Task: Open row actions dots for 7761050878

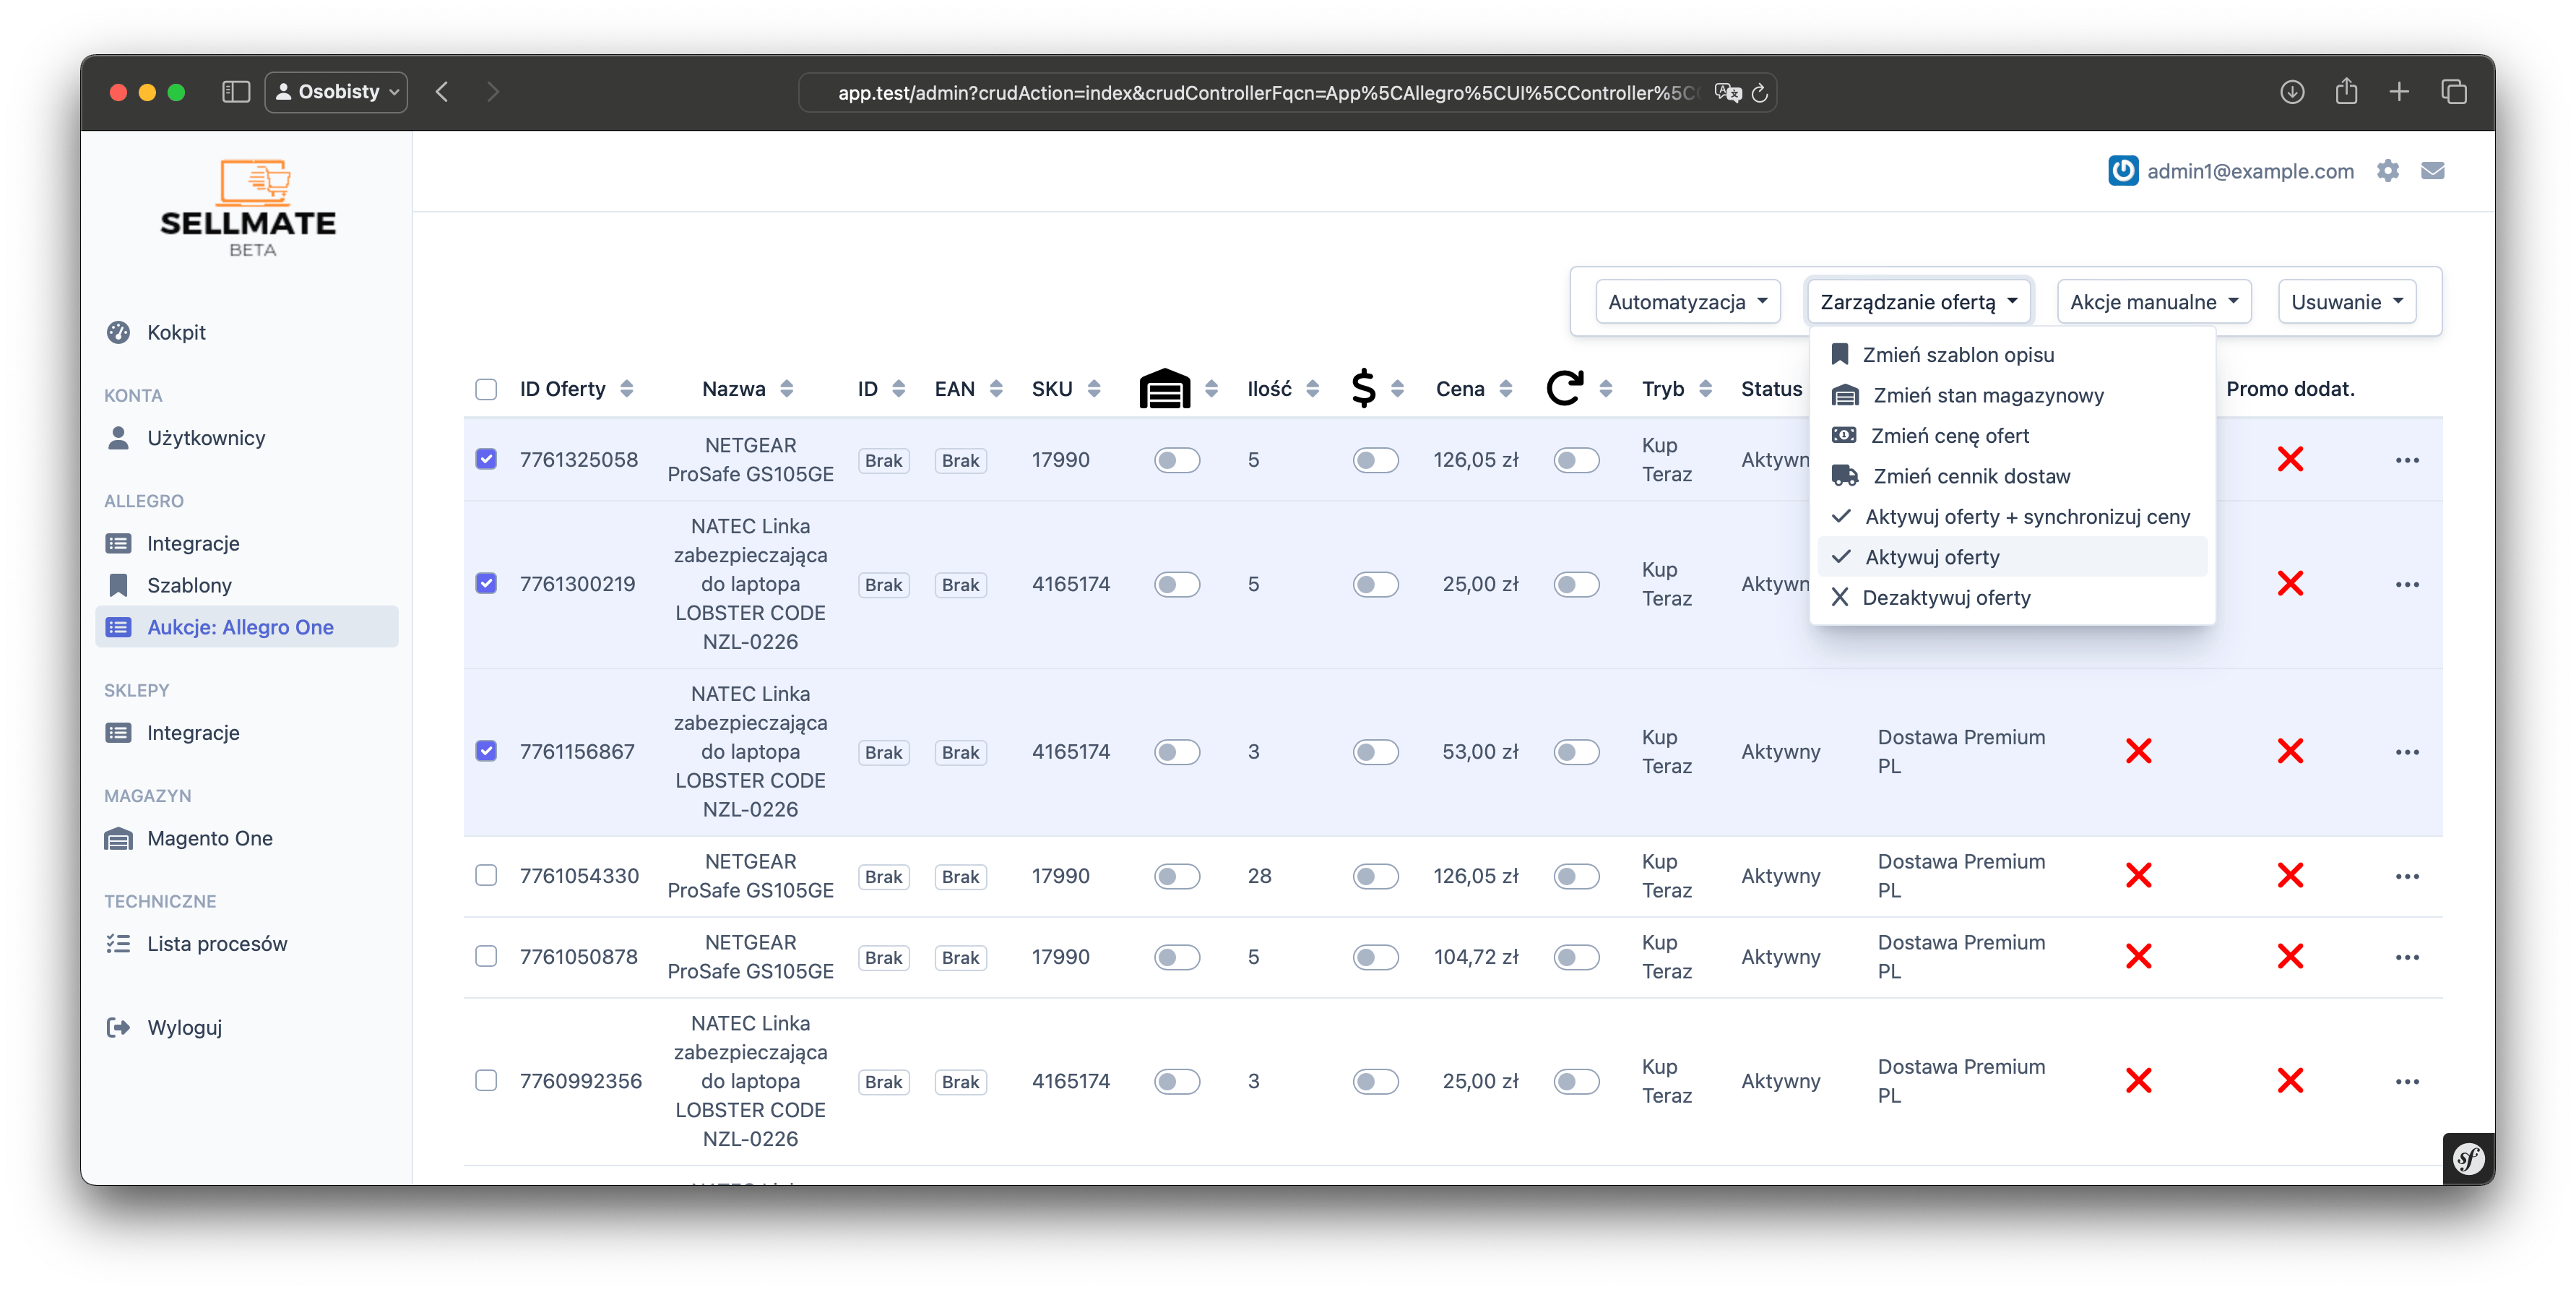Action: coord(2407,957)
